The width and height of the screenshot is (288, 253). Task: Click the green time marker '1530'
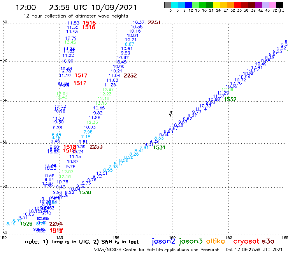coord(85,192)
